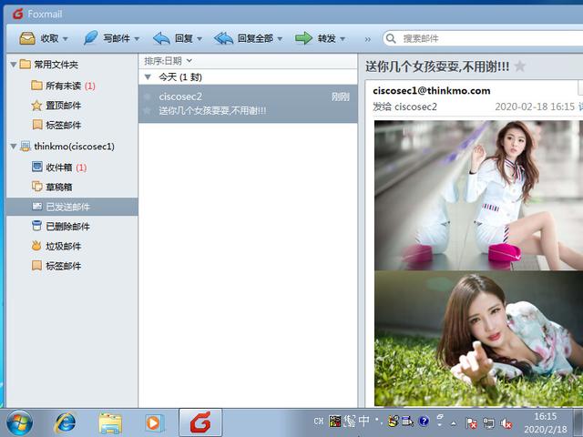Screen dimensions: 583x437
Task: Collapse the 常用文件夹 tree node
Action: pyautogui.click(x=13, y=65)
